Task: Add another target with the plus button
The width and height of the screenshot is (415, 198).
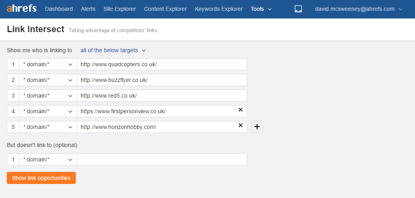Action: [x=257, y=127]
